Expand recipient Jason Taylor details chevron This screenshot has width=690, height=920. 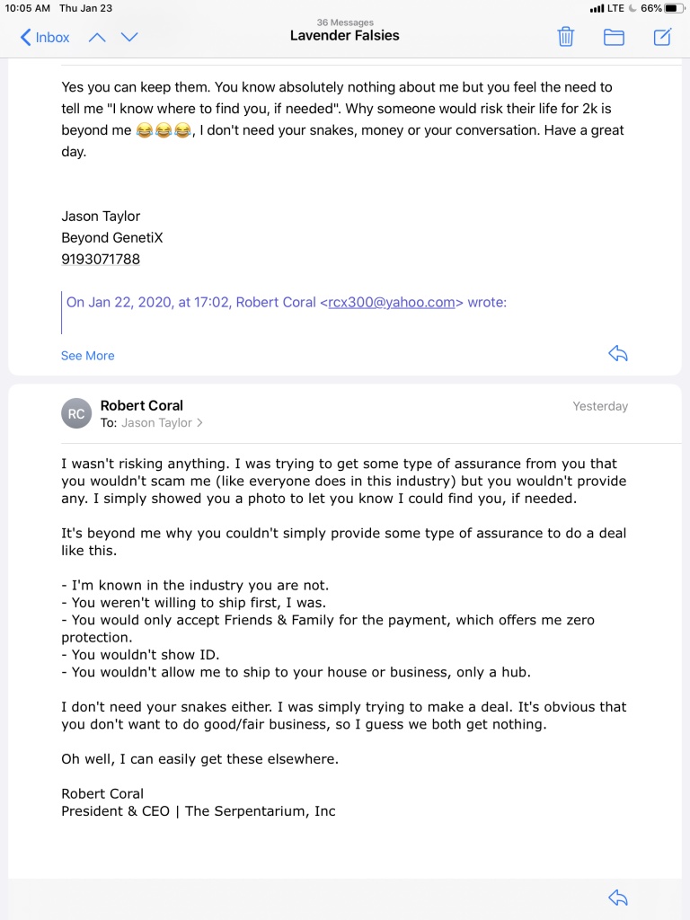(200, 422)
